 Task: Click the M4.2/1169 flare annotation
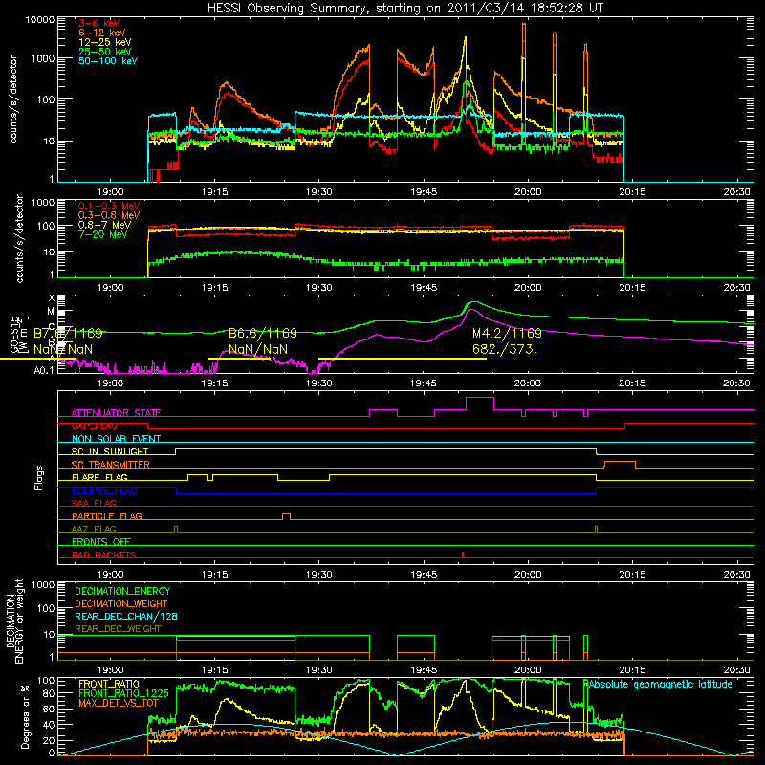point(507,333)
